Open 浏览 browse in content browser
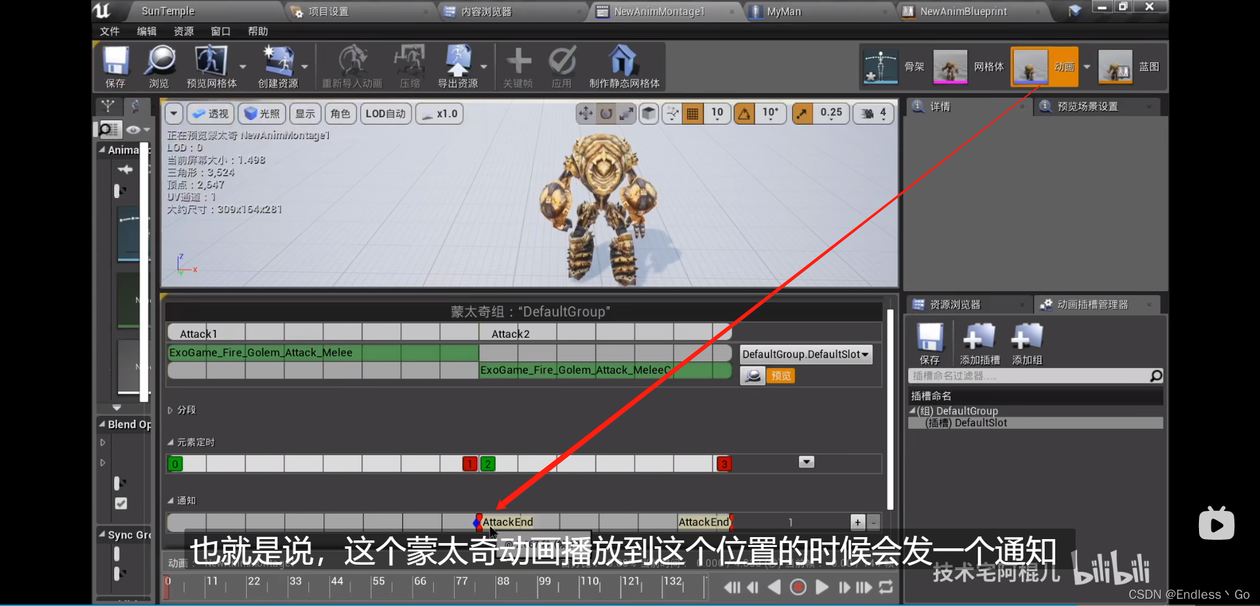 [159, 67]
